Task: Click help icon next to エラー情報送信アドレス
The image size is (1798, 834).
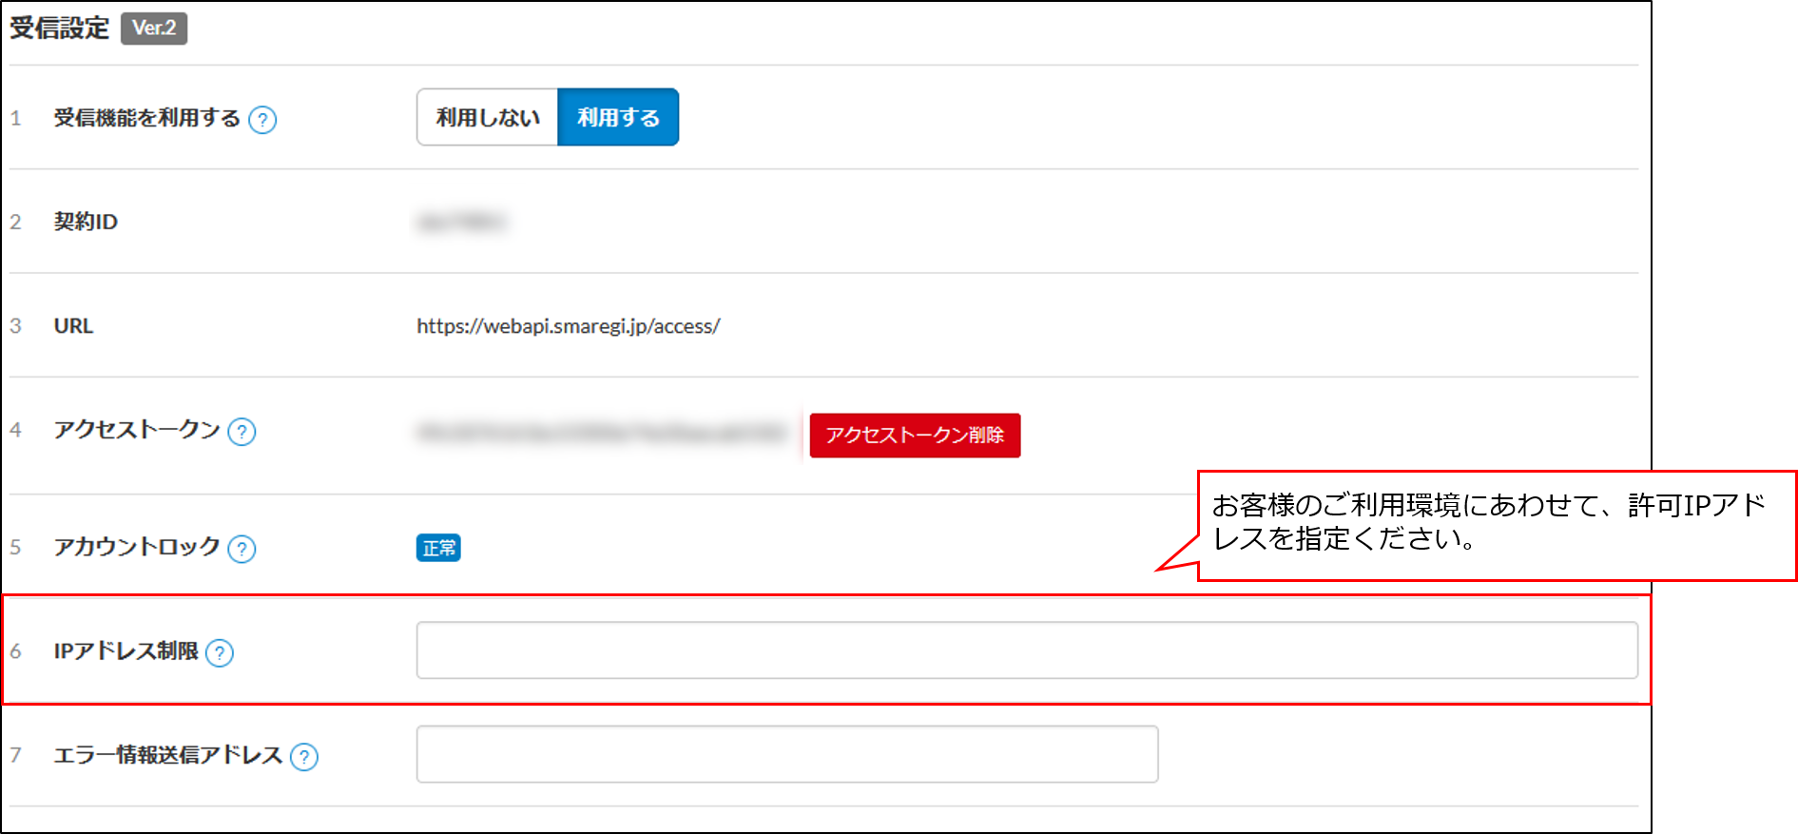Action: click(304, 757)
